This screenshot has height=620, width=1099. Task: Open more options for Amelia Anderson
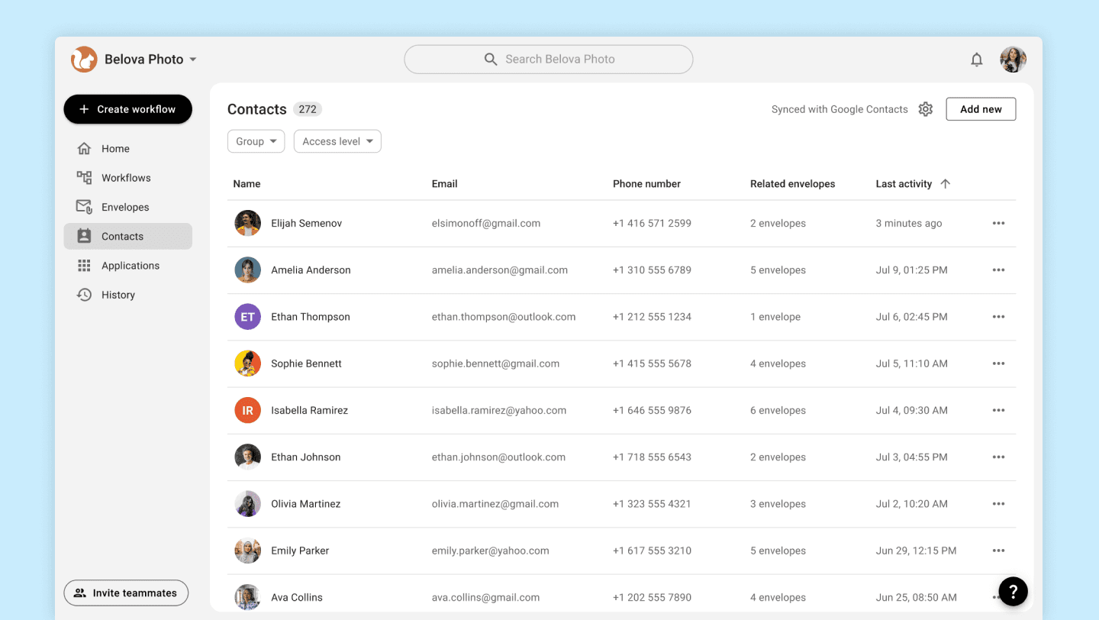[x=998, y=270]
